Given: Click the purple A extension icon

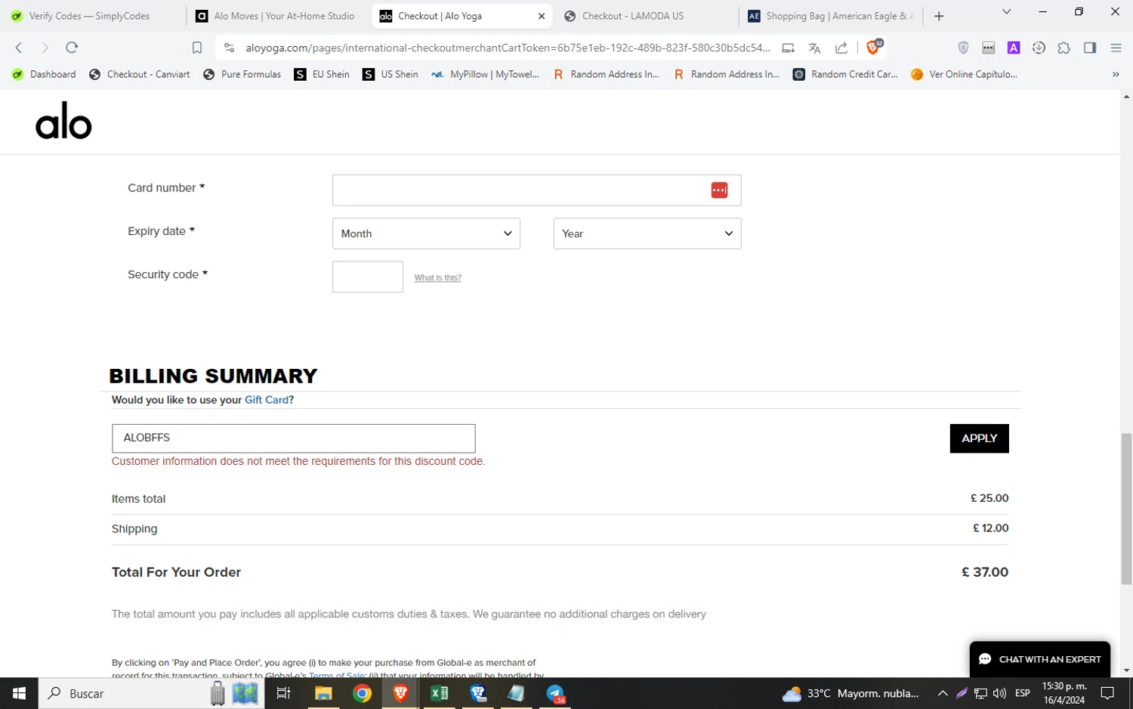Looking at the screenshot, I should (1014, 48).
